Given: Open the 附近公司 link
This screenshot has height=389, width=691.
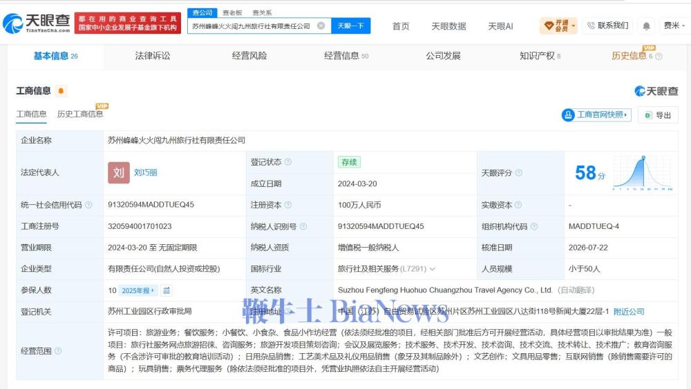Looking at the screenshot, I should (628, 312).
